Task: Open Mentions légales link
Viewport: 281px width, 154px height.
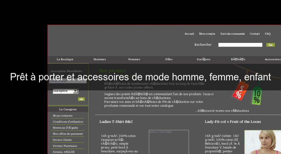Action: (x=66, y=128)
